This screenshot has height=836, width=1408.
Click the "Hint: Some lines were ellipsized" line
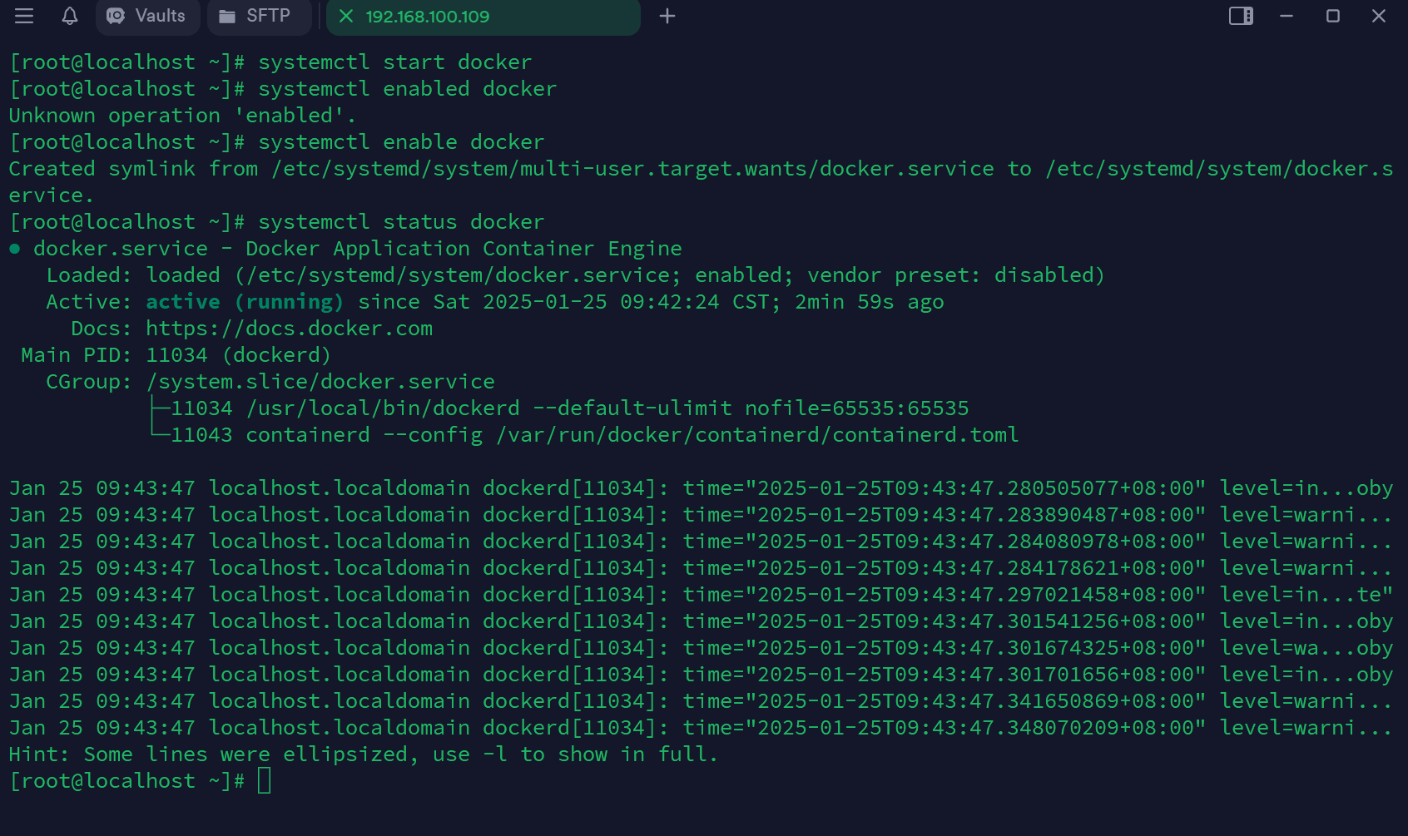362,754
